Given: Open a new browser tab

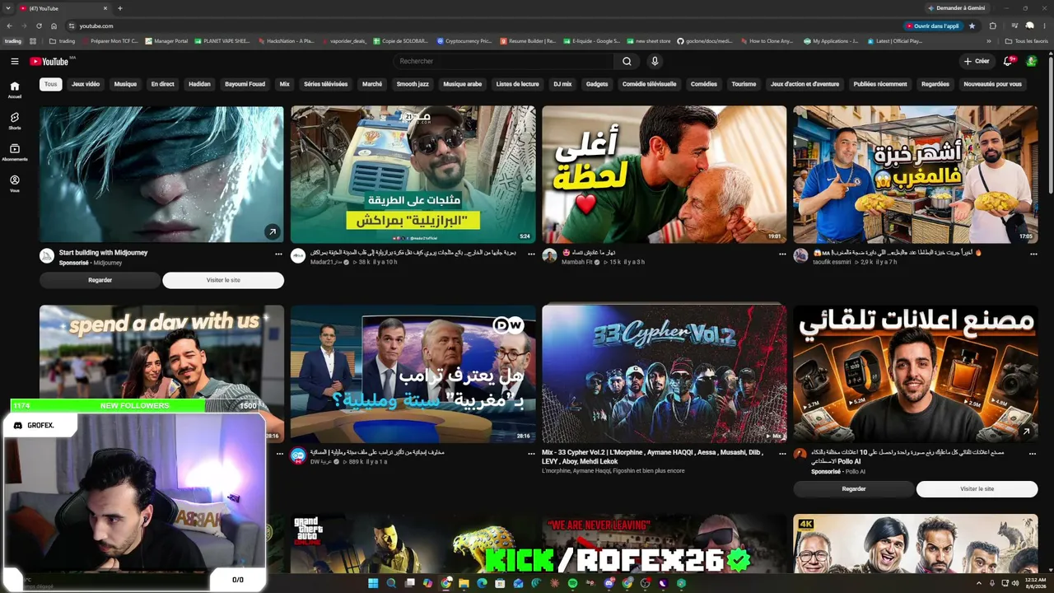Looking at the screenshot, I should (119, 8).
